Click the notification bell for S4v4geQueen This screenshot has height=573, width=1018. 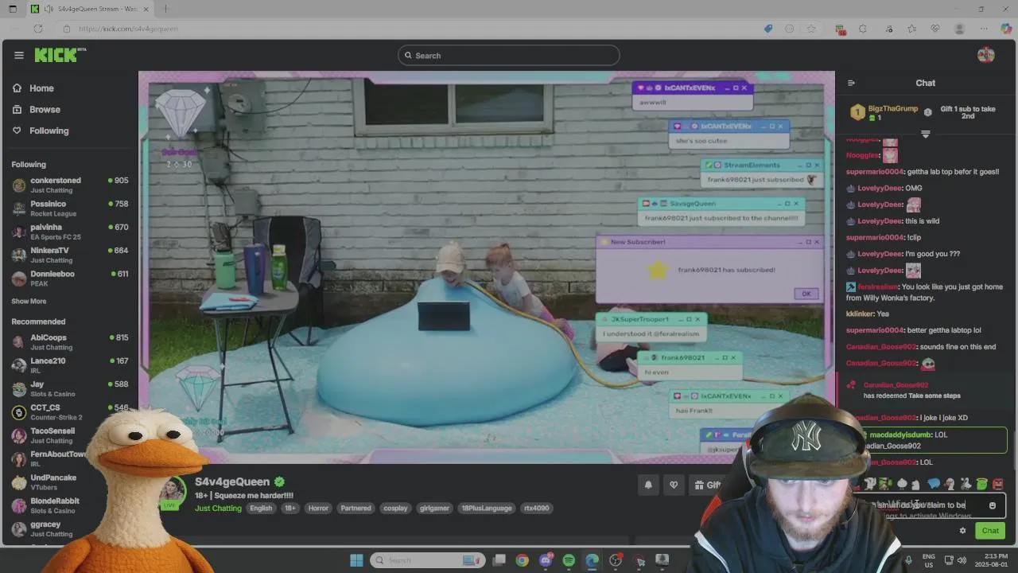pos(648,485)
